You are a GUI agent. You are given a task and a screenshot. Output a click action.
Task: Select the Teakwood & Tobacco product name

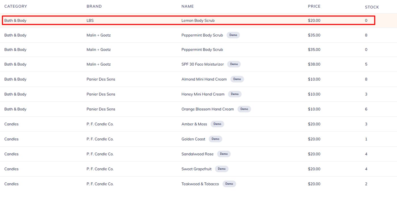coord(200,184)
